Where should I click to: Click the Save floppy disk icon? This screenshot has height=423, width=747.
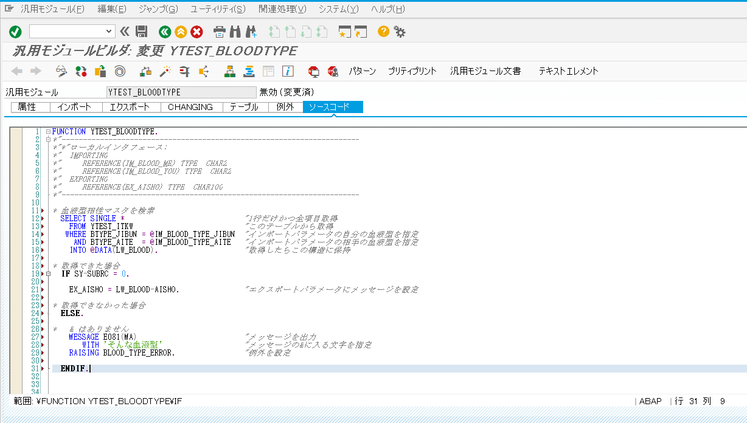(x=141, y=32)
